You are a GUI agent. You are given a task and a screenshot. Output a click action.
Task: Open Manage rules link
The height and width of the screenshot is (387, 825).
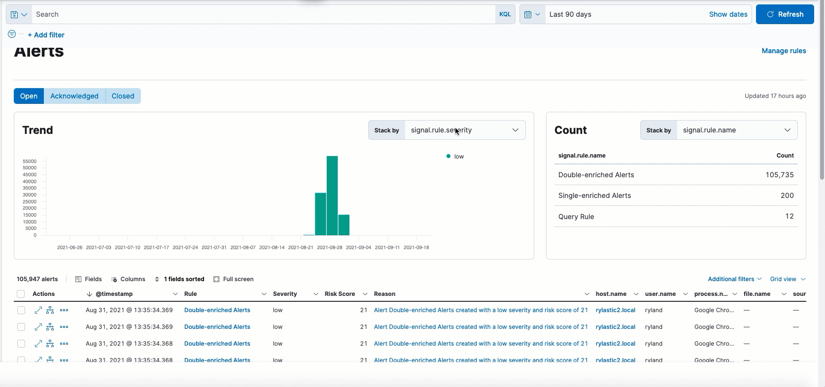coord(784,51)
